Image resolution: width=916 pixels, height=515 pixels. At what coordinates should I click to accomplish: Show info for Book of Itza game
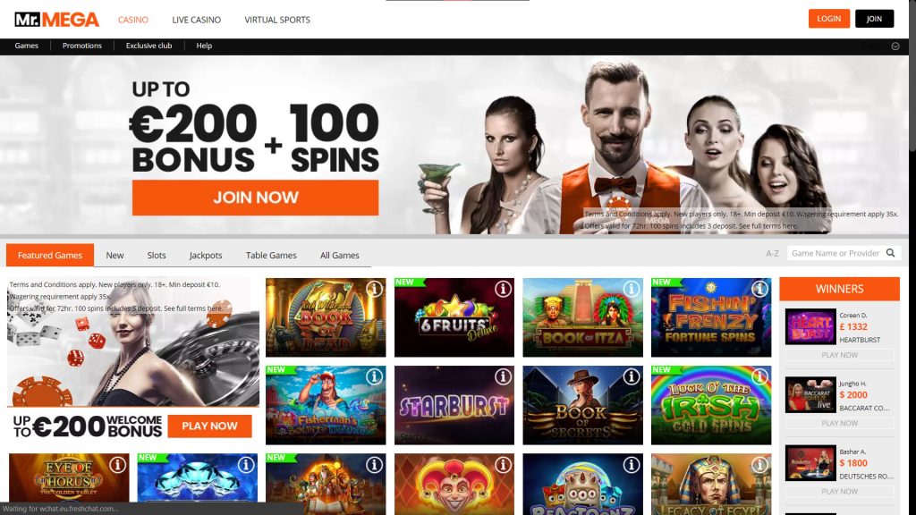(632, 289)
